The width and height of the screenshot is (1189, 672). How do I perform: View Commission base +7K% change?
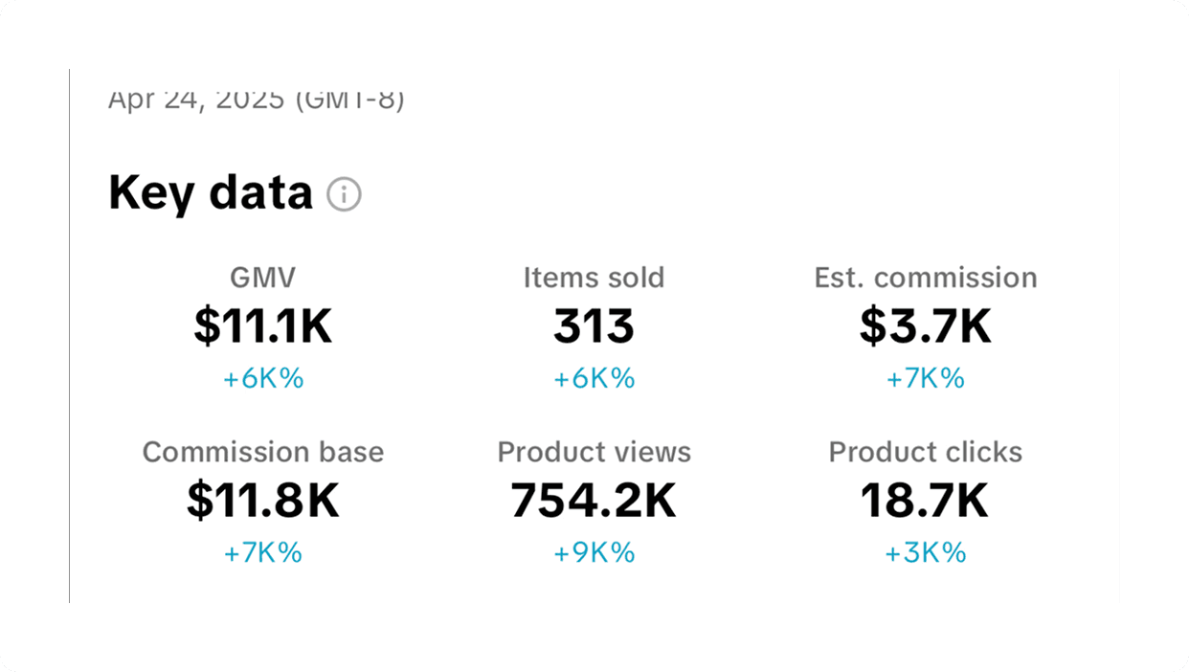pos(263,553)
